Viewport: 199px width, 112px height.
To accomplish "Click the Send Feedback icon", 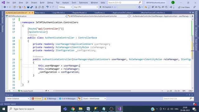I will tap(195, 7).
